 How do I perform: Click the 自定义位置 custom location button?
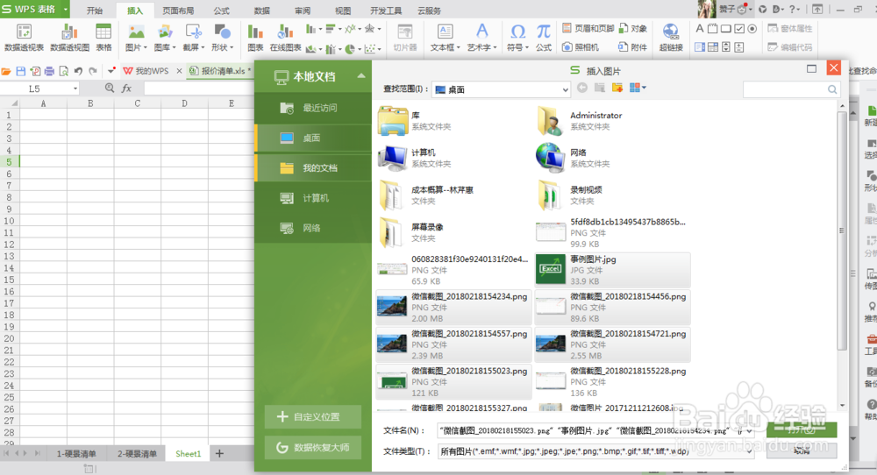click(x=313, y=417)
